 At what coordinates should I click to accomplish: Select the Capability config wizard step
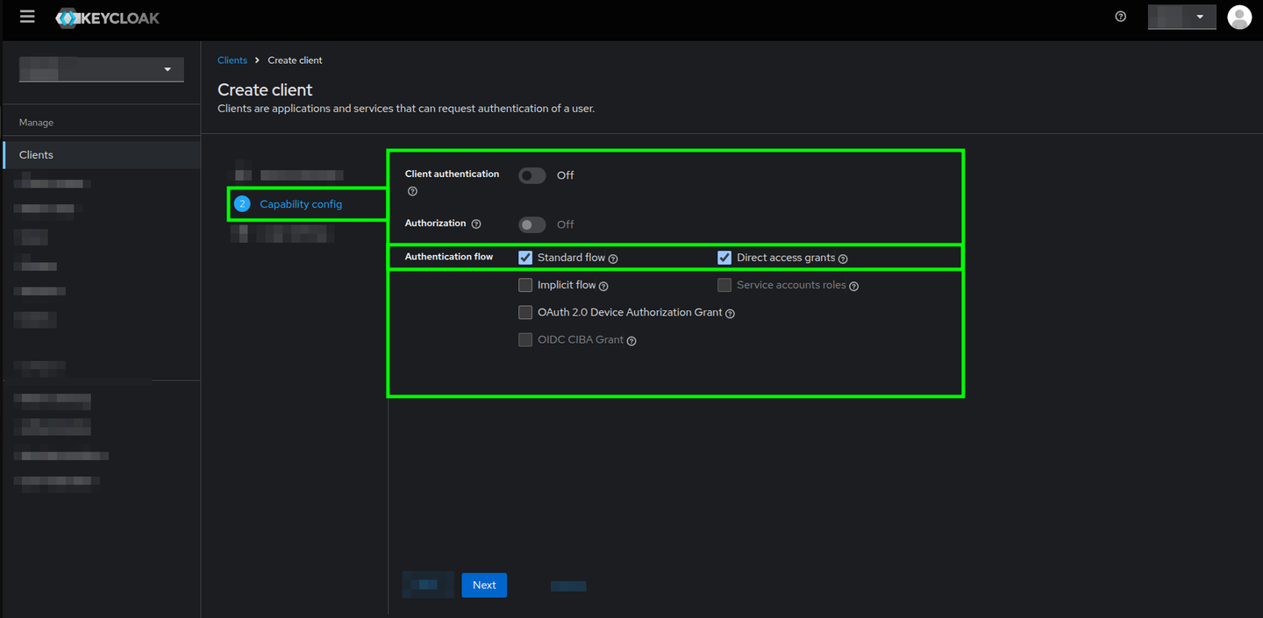pyautogui.click(x=302, y=203)
